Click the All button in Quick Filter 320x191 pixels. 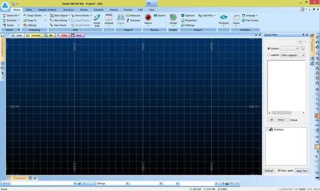click(272, 120)
